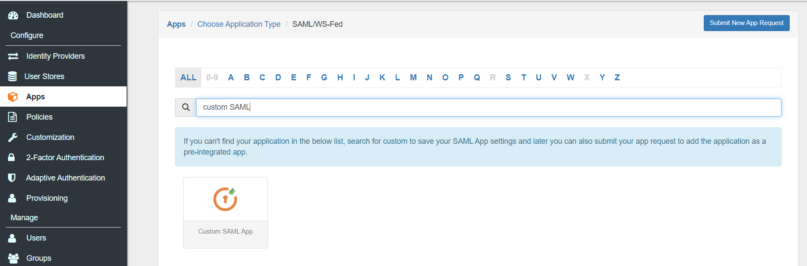Click the 2-Factor Authentication lock icon

pos(12,158)
